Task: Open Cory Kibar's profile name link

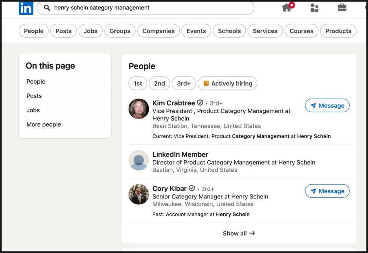Action: tap(169, 189)
